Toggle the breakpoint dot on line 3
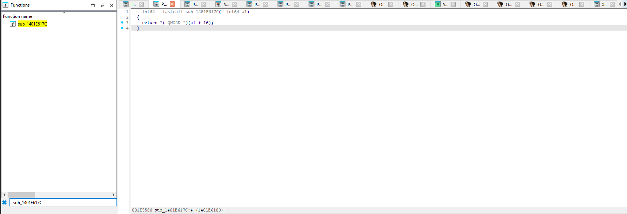Viewport: 627px width, 214px height. [122, 23]
